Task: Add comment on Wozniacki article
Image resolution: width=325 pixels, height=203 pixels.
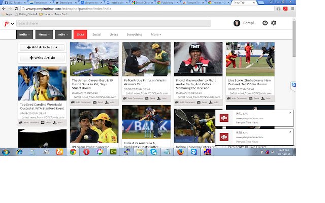Action: [29, 123]
